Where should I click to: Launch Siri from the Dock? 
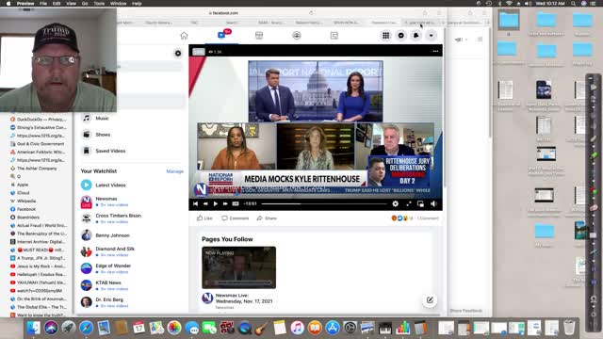(51, 328)
